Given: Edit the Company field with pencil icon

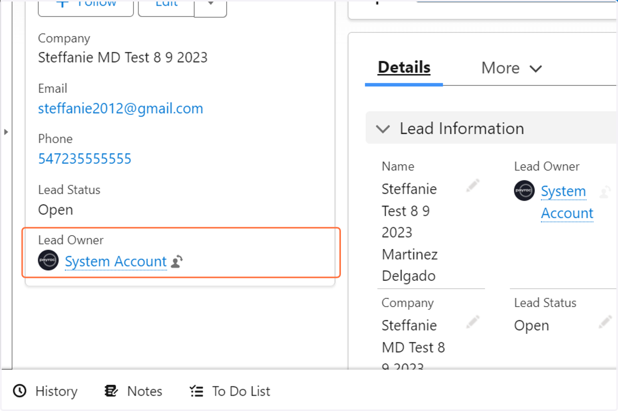Looking at the screenshot, I should tap(473, 322).
